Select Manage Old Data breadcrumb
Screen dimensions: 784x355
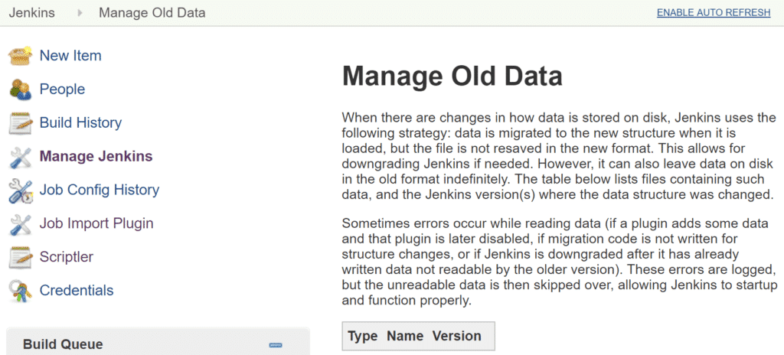click(152, 12)
